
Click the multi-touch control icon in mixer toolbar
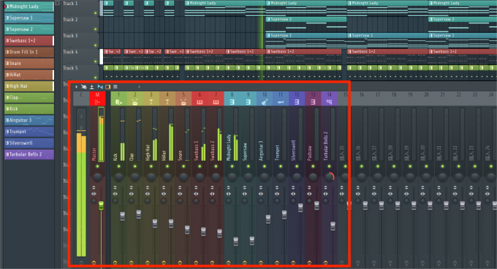coord(83,86)
